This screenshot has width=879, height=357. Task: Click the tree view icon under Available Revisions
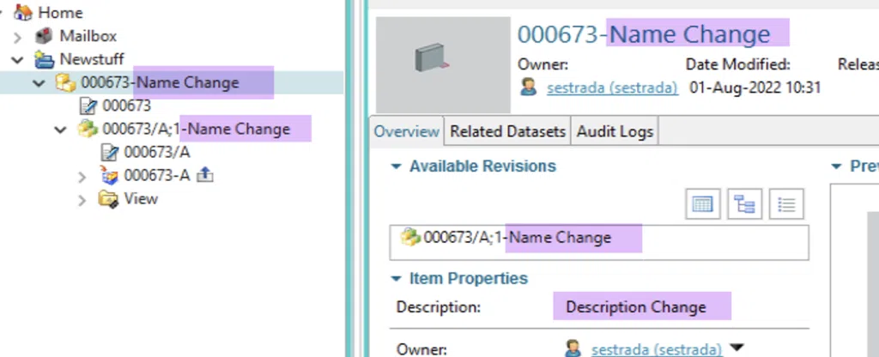(744, 204)
